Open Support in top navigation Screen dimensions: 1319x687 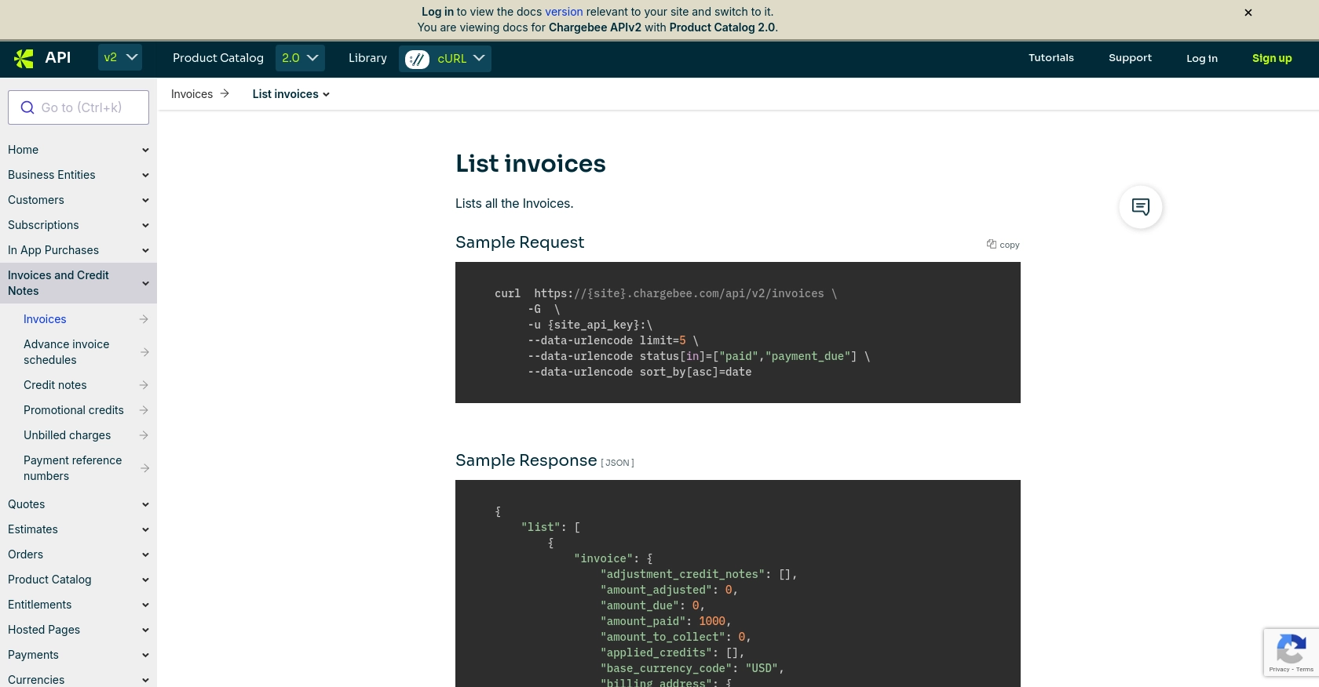point(1130,58)
